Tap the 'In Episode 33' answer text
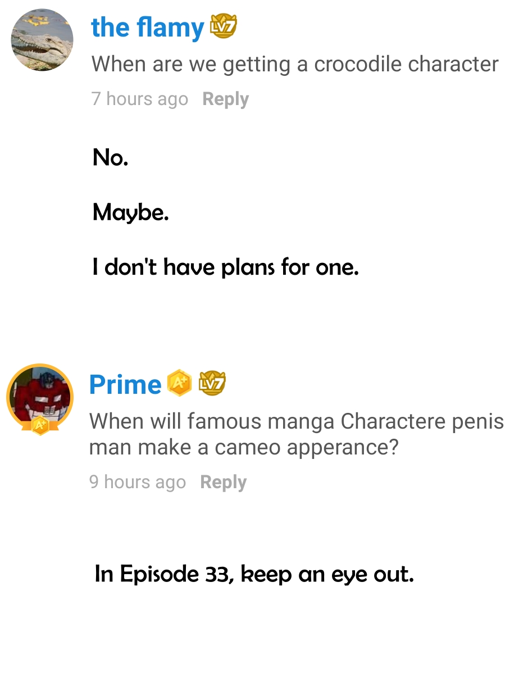This screenshot has height=682, width=528. 162,574
